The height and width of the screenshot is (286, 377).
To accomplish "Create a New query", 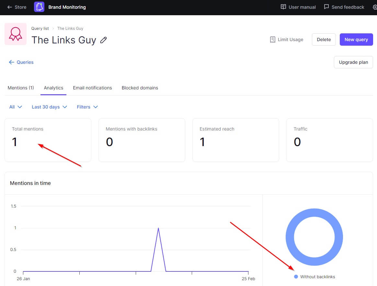I will coord(356,40).
